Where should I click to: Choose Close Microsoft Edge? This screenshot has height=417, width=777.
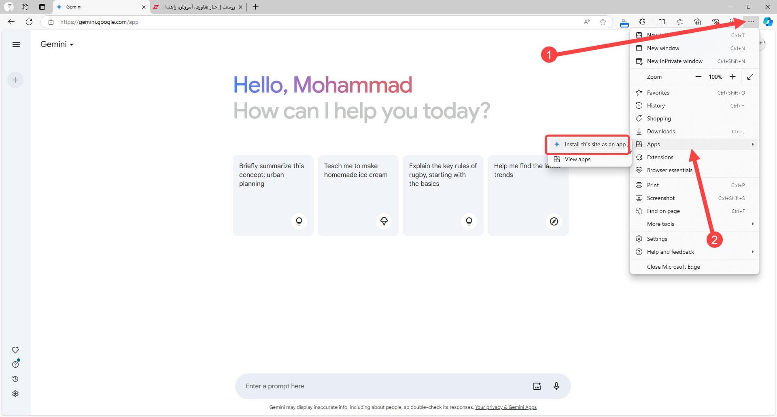point(695,267)
